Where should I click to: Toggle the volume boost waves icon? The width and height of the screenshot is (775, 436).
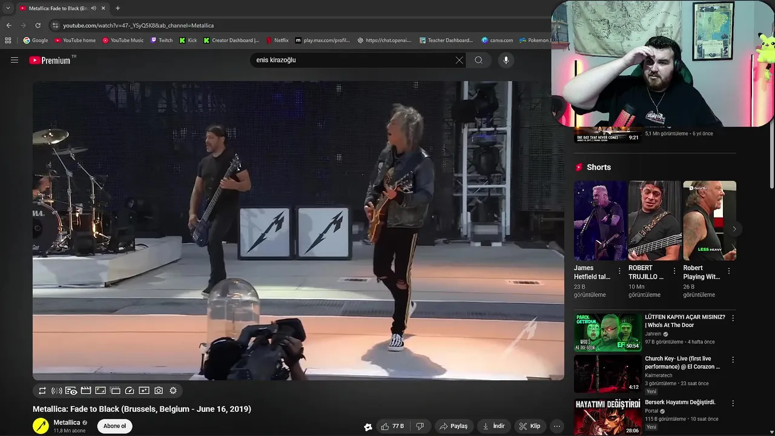57,391
